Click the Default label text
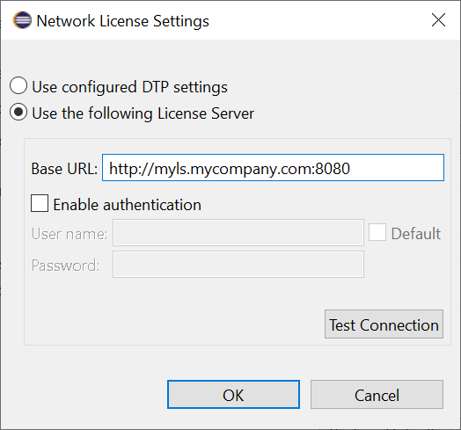Screen dimensions: 461x430 (416, 234)
